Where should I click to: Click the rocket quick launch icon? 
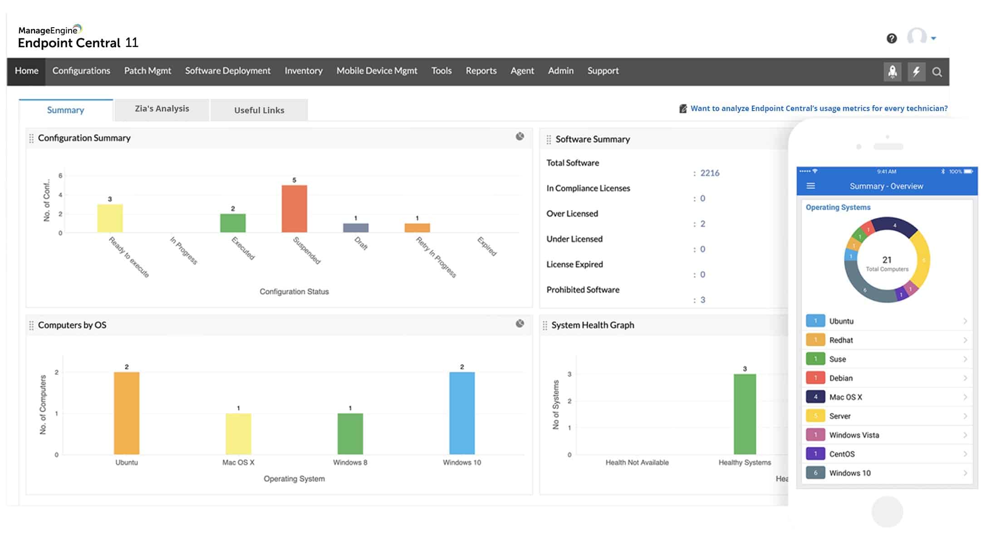click(x=893, y=72)
